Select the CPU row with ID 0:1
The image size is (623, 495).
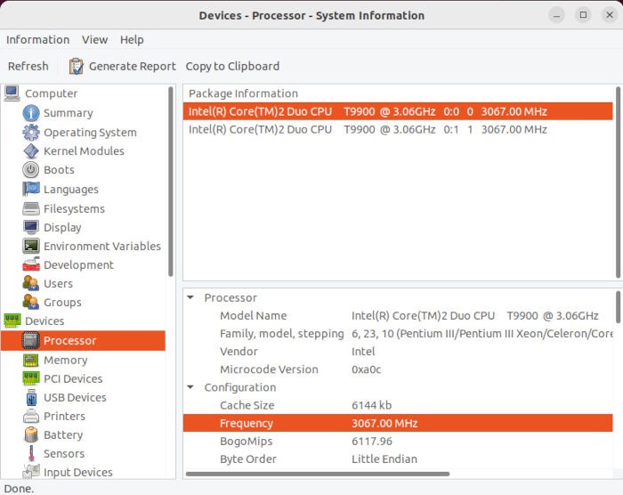[398, 130]
